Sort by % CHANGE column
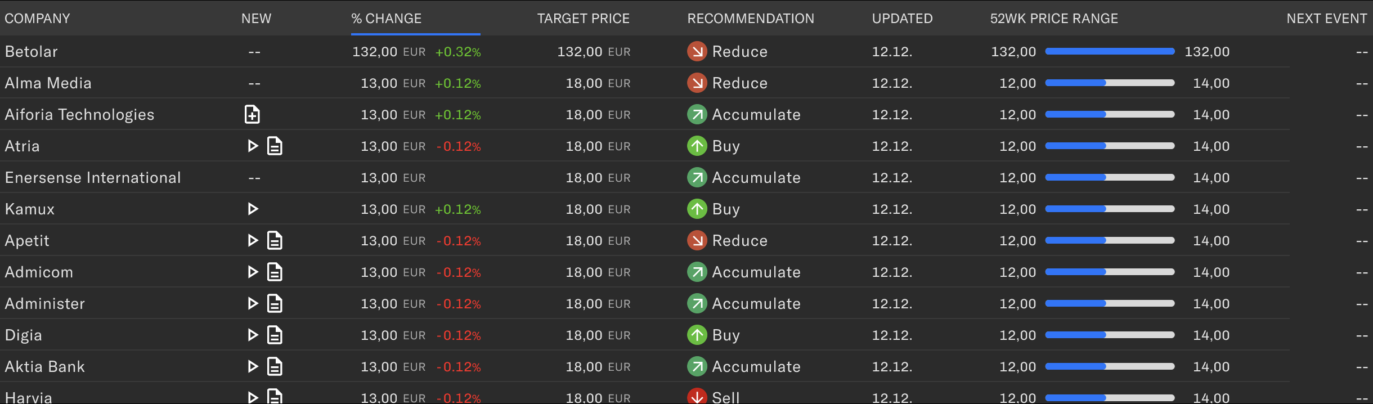 tap(386, 19)
